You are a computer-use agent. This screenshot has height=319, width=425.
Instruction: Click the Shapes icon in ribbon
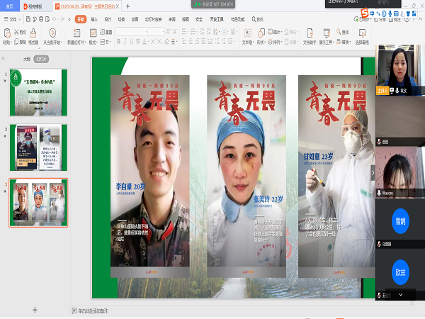coord(261,33)
